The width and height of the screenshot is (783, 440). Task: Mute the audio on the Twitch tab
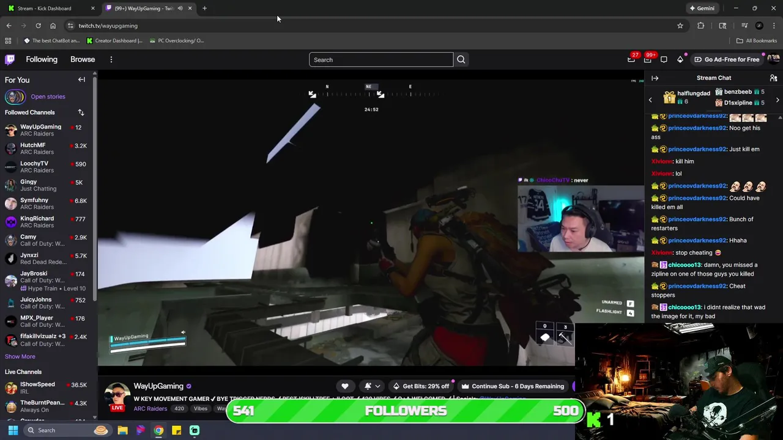pos(180,9)
